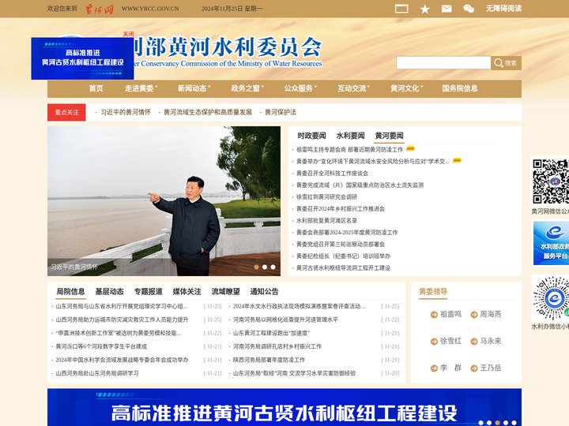Click the 黄河网 logo in top bar

pyautogui.click(x=99, y=9)
